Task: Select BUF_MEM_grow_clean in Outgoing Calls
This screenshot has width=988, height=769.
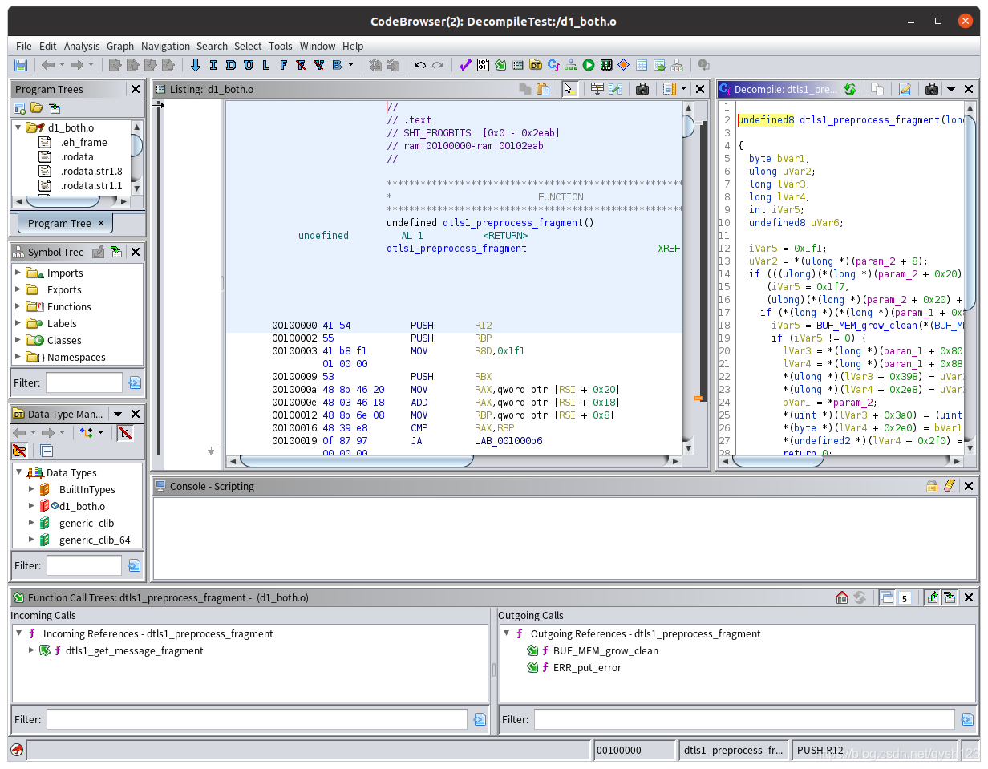Action: [605, 650]
